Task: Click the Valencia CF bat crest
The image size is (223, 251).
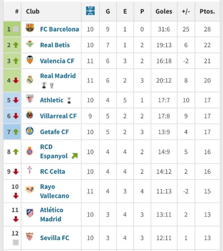Action: coord(30,60)
